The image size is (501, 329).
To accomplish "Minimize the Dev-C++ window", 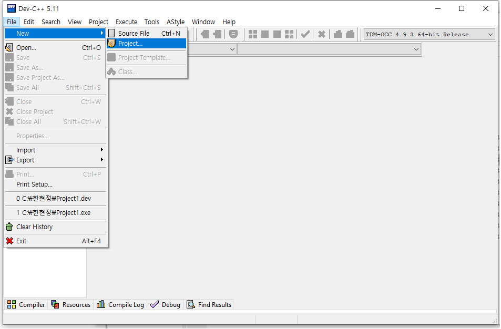I will (x=438, y=8).
